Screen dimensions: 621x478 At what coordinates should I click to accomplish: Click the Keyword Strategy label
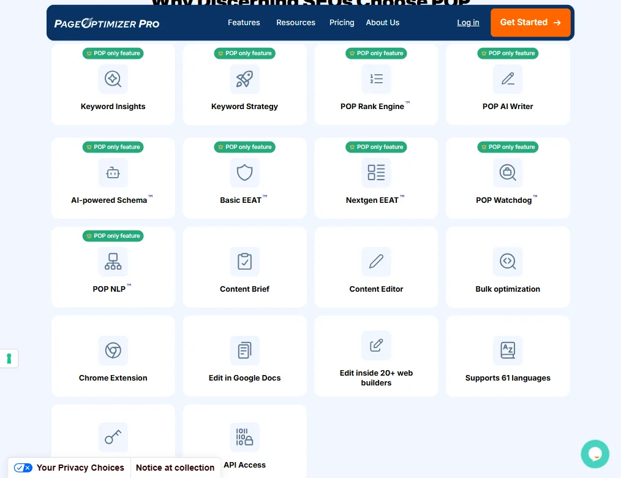click(x=244, y=107)
